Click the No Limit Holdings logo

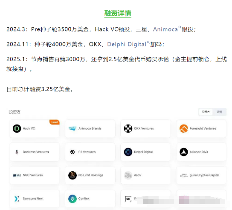pyautogui.click(x=72, y=175)
